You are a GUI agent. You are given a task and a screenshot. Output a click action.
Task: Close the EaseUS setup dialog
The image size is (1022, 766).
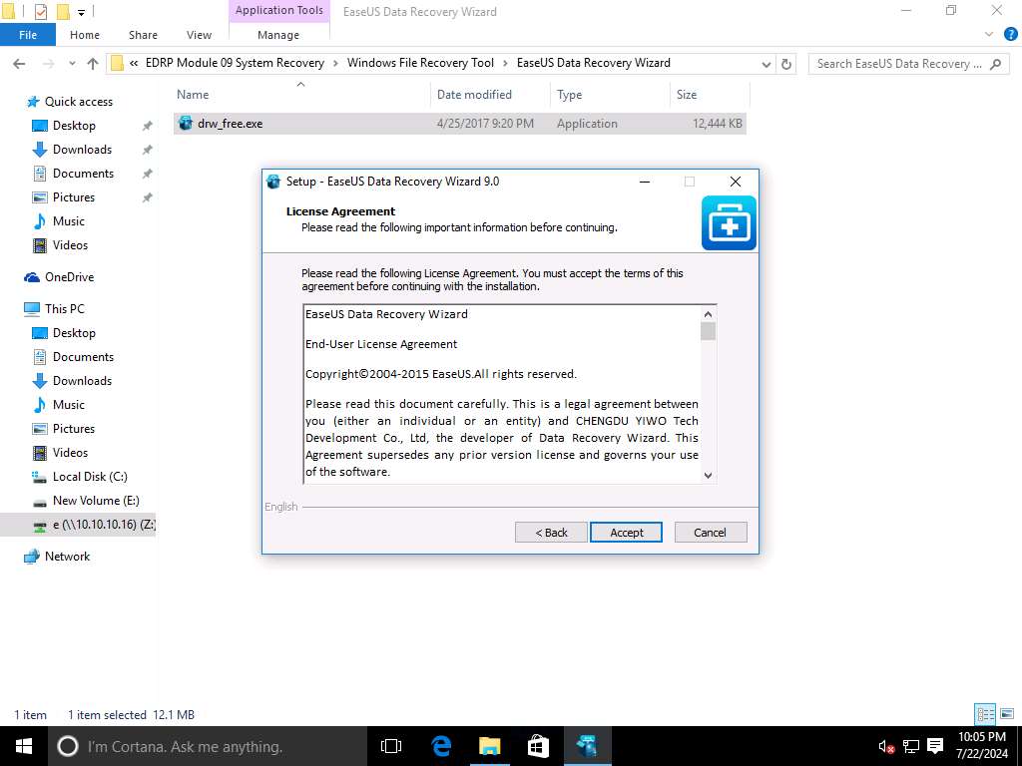[x=736, y=182]
